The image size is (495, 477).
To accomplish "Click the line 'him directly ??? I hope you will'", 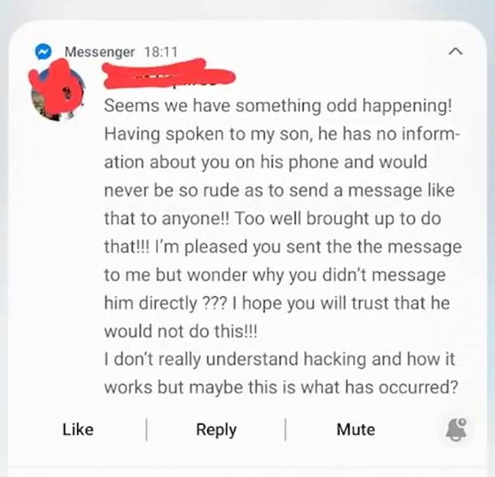I will click(x=277, y=303).
